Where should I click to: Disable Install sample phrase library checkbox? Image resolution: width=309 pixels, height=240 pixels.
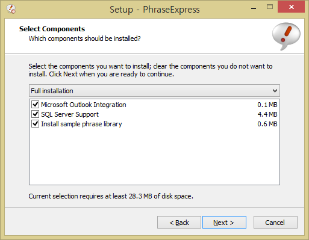pos(35,123)
